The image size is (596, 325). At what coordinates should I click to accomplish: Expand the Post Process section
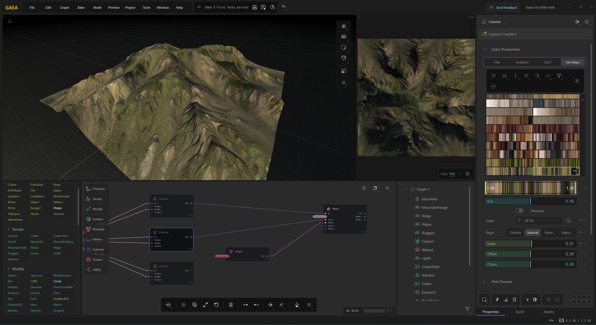(x=484, y=282)
